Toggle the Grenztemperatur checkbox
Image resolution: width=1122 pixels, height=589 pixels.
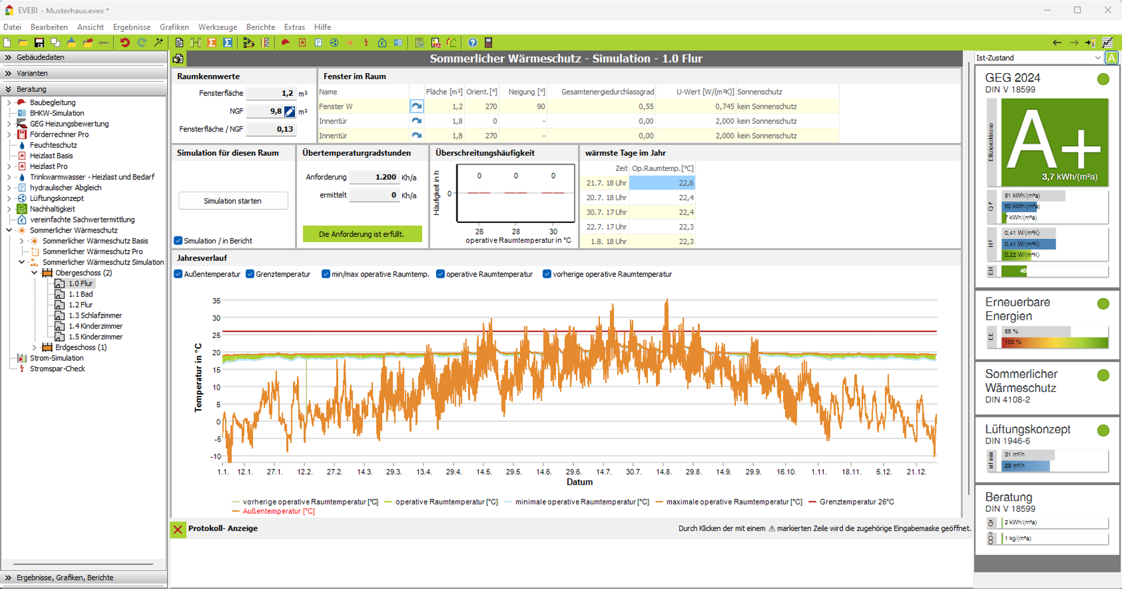pos(250,274)
